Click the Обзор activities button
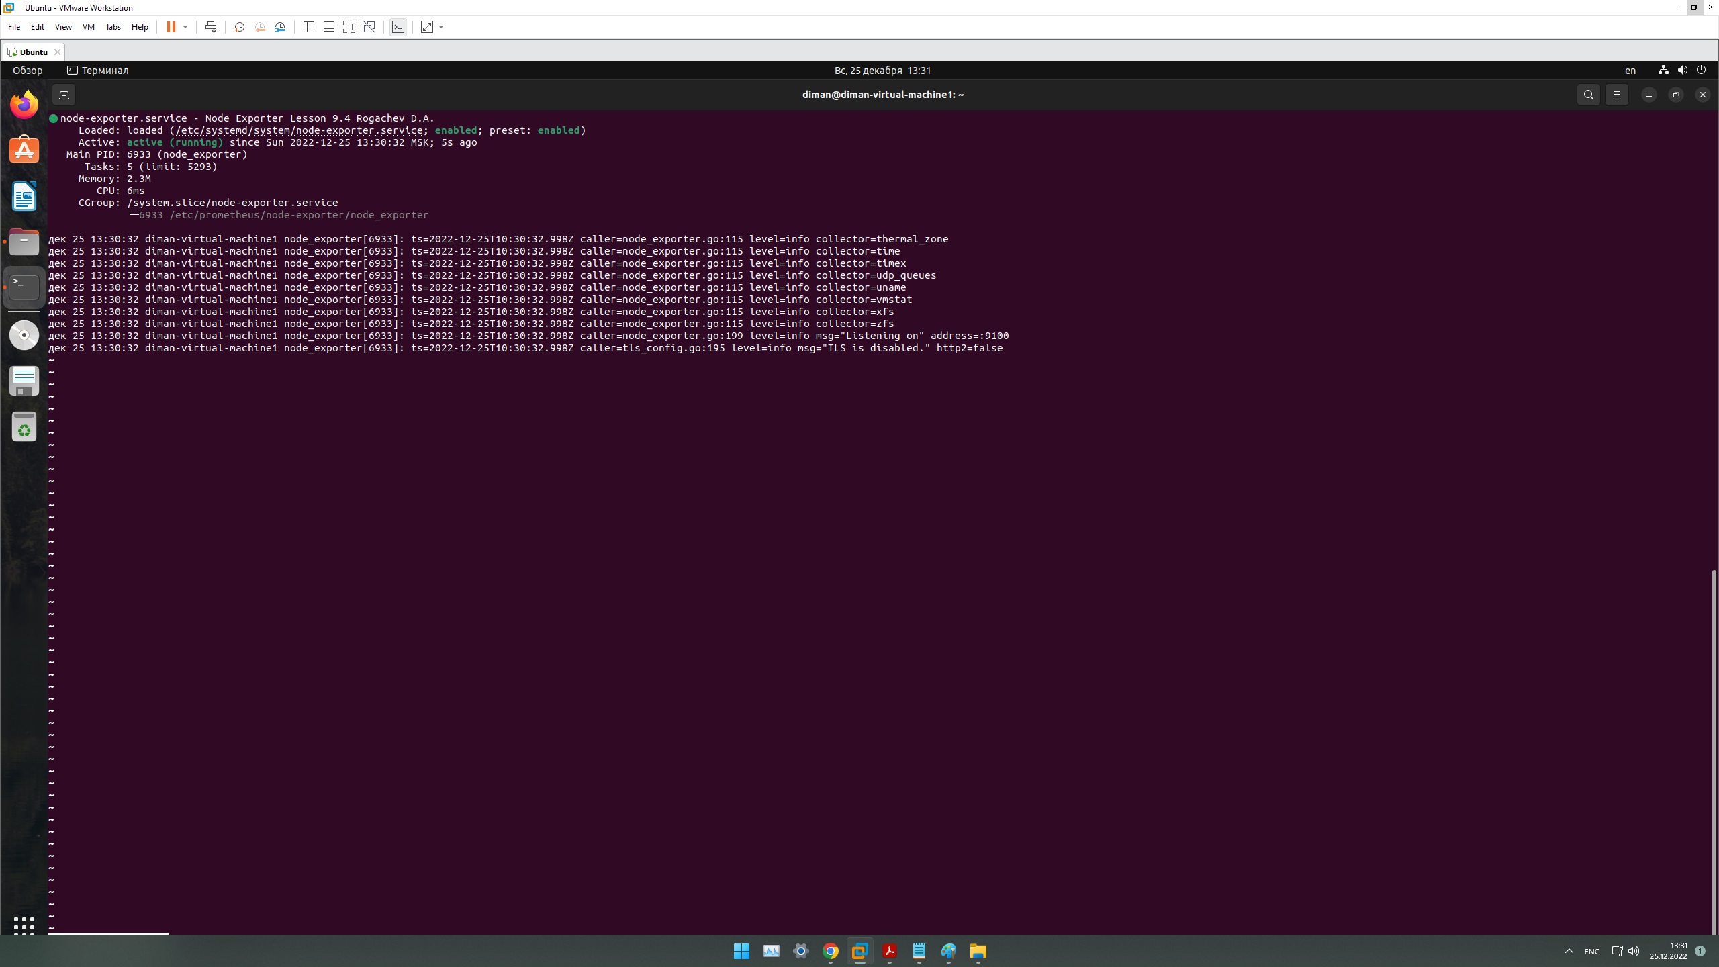The height and width of the screenshot is (967, 1719). point(28,70)
